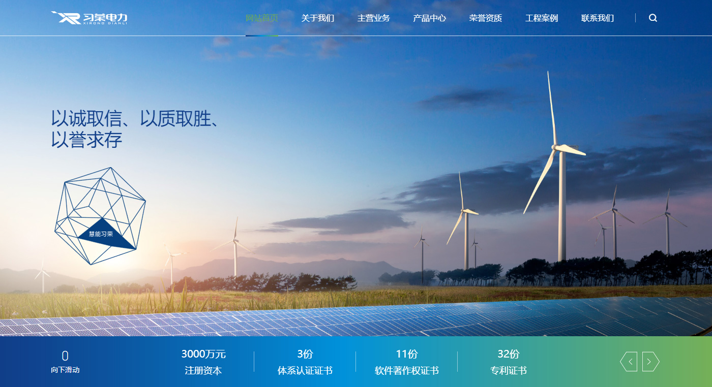Image resolution: width=712 pixels, height=387 pixels.
Task: Click 联系我们 in the top menu
Action: (598, 18)
